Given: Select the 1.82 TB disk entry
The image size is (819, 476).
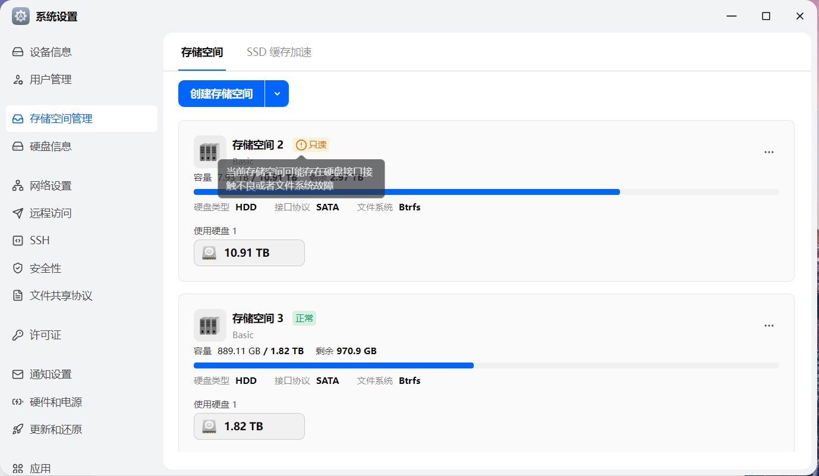Looking at the screenshot, I should click(x=249, y=427).
